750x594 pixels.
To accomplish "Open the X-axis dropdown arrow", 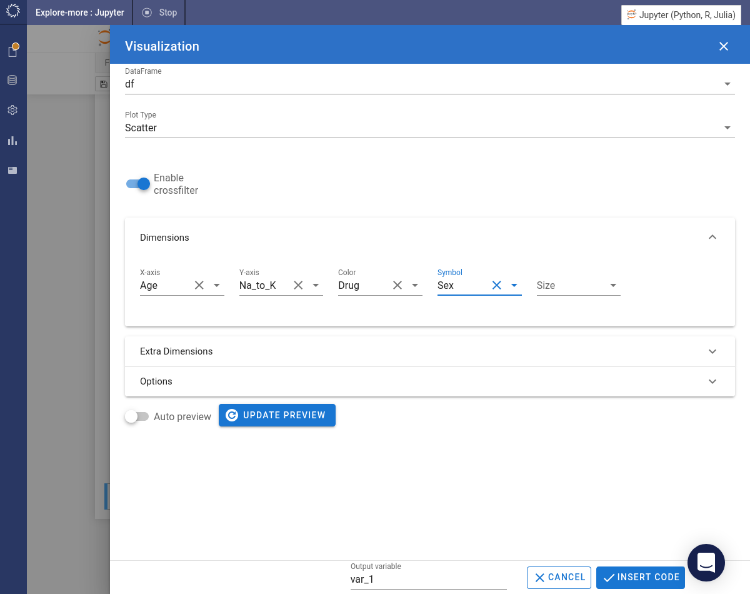I will (x=217, y=285).
